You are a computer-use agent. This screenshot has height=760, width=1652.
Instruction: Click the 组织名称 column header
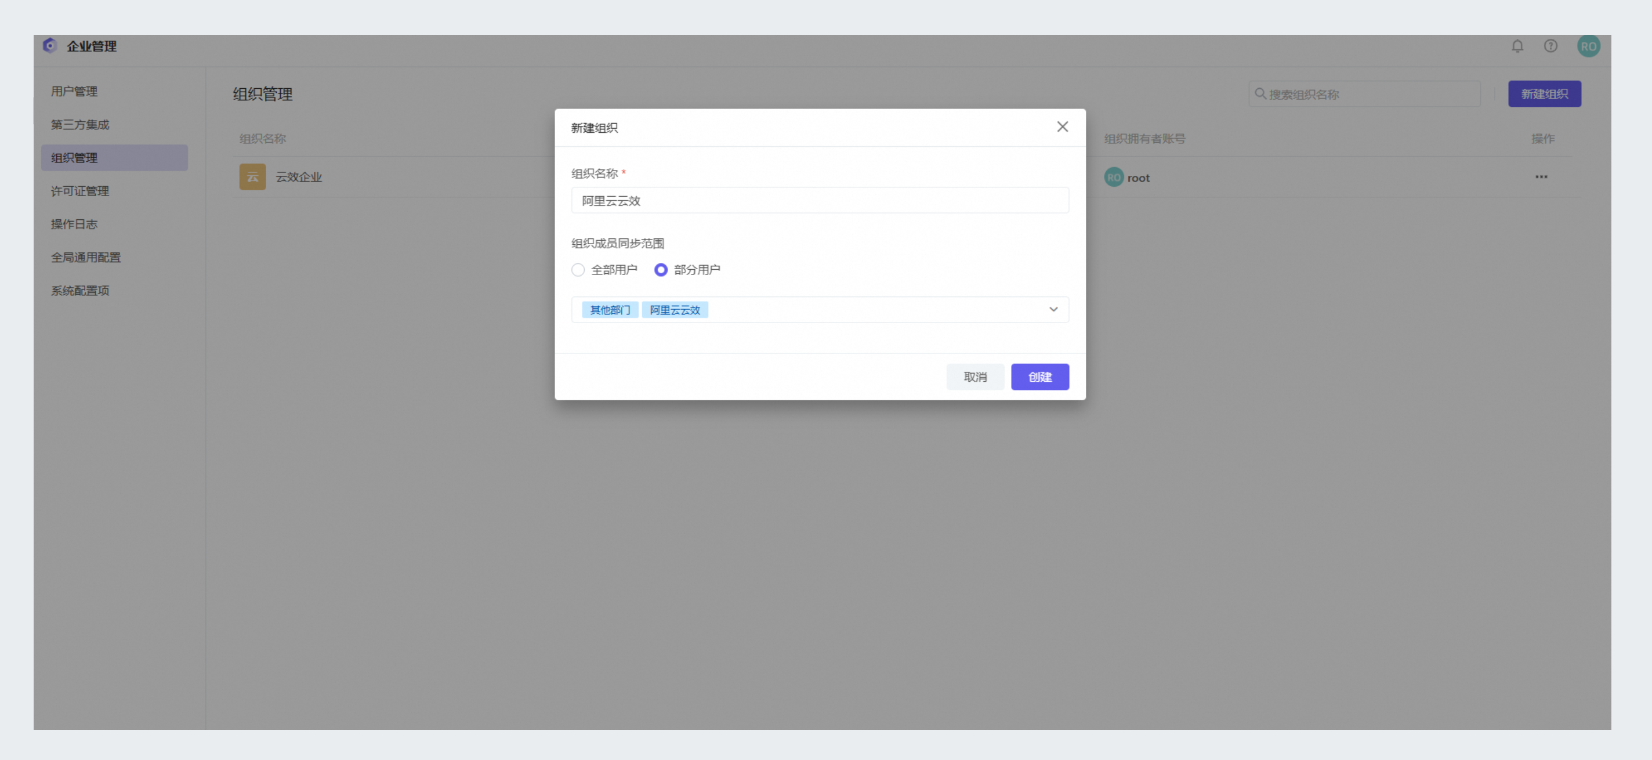pyautogui.click(x=262, y=139)
